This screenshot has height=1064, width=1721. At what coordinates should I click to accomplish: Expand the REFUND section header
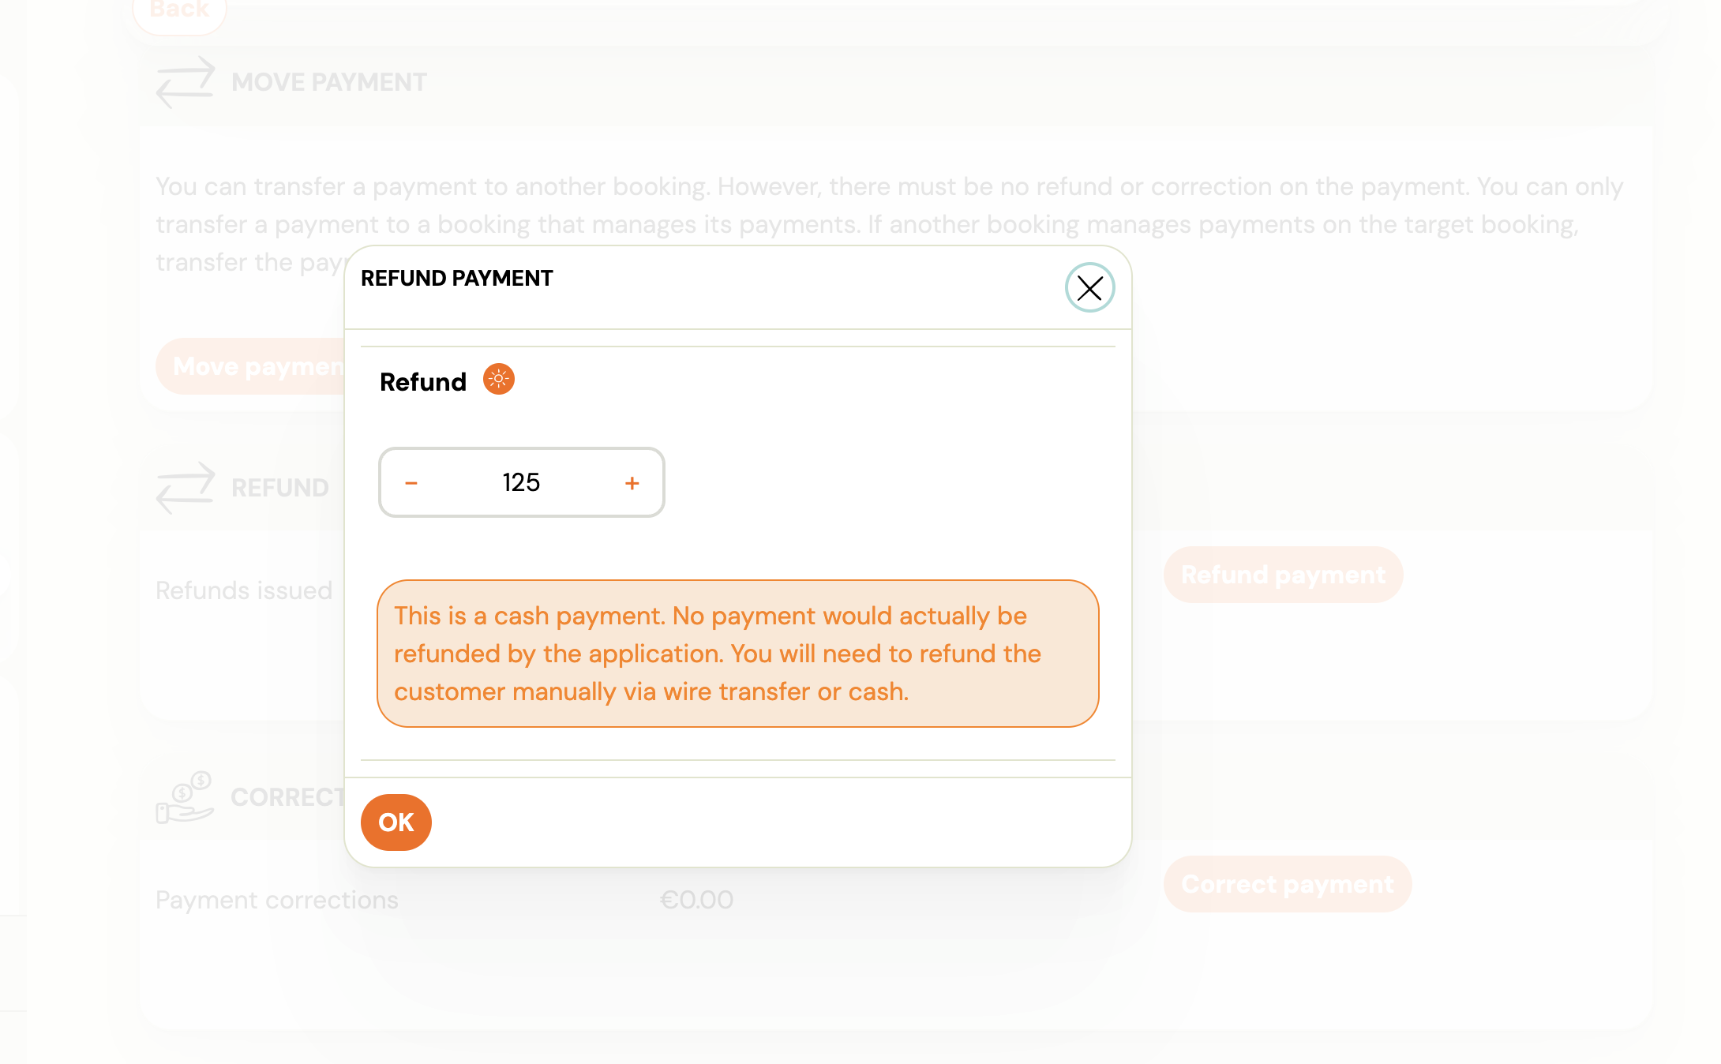(279, 488)
